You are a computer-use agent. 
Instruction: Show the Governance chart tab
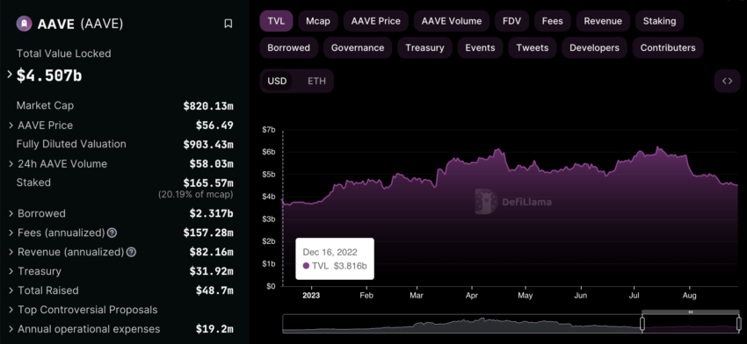(x=358, y=47)
